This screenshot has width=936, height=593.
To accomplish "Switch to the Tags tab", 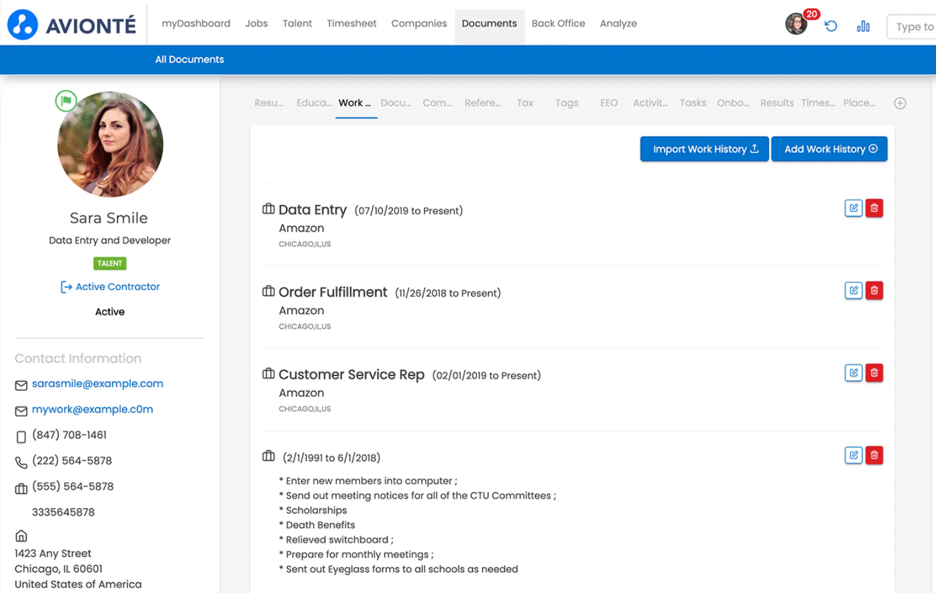I will (567, 103).
